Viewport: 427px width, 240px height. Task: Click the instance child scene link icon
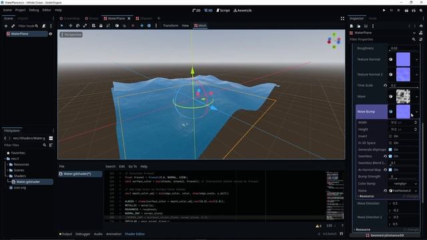point(13,26)
